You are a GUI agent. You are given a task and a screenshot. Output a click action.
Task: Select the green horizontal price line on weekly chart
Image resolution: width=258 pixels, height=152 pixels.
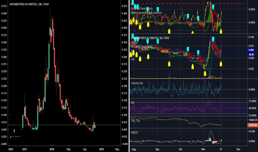[x=64, y=125]
